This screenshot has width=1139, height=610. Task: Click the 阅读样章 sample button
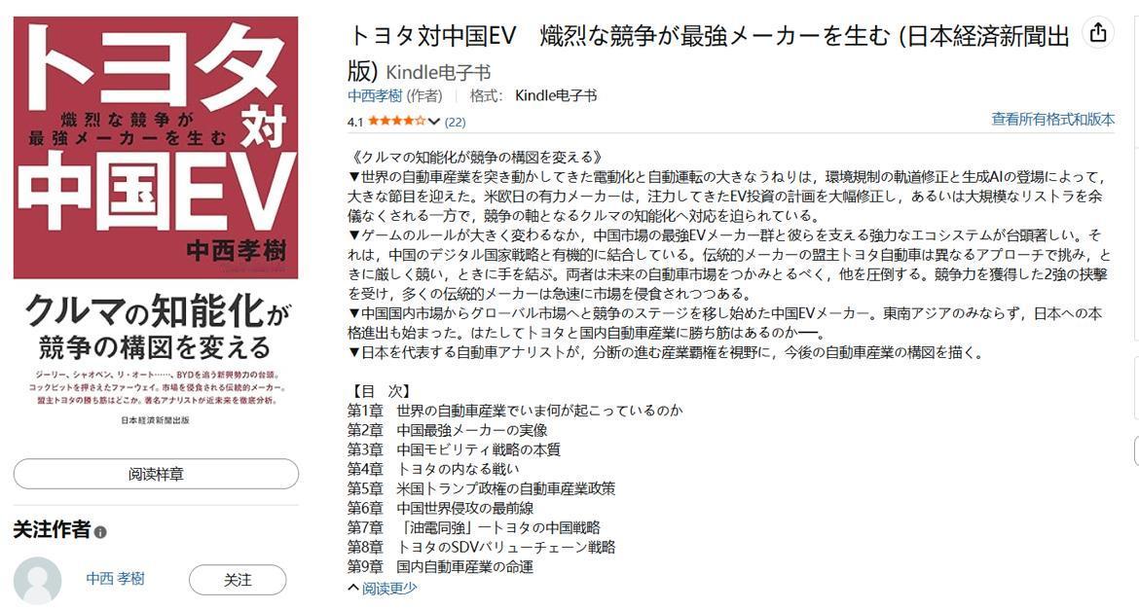click(x=156, y=474)
